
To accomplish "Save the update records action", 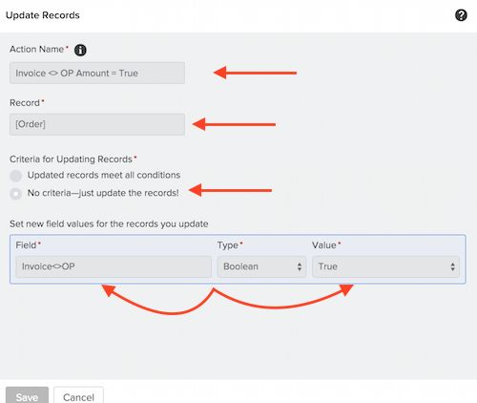I will click(x=27, y=396).
